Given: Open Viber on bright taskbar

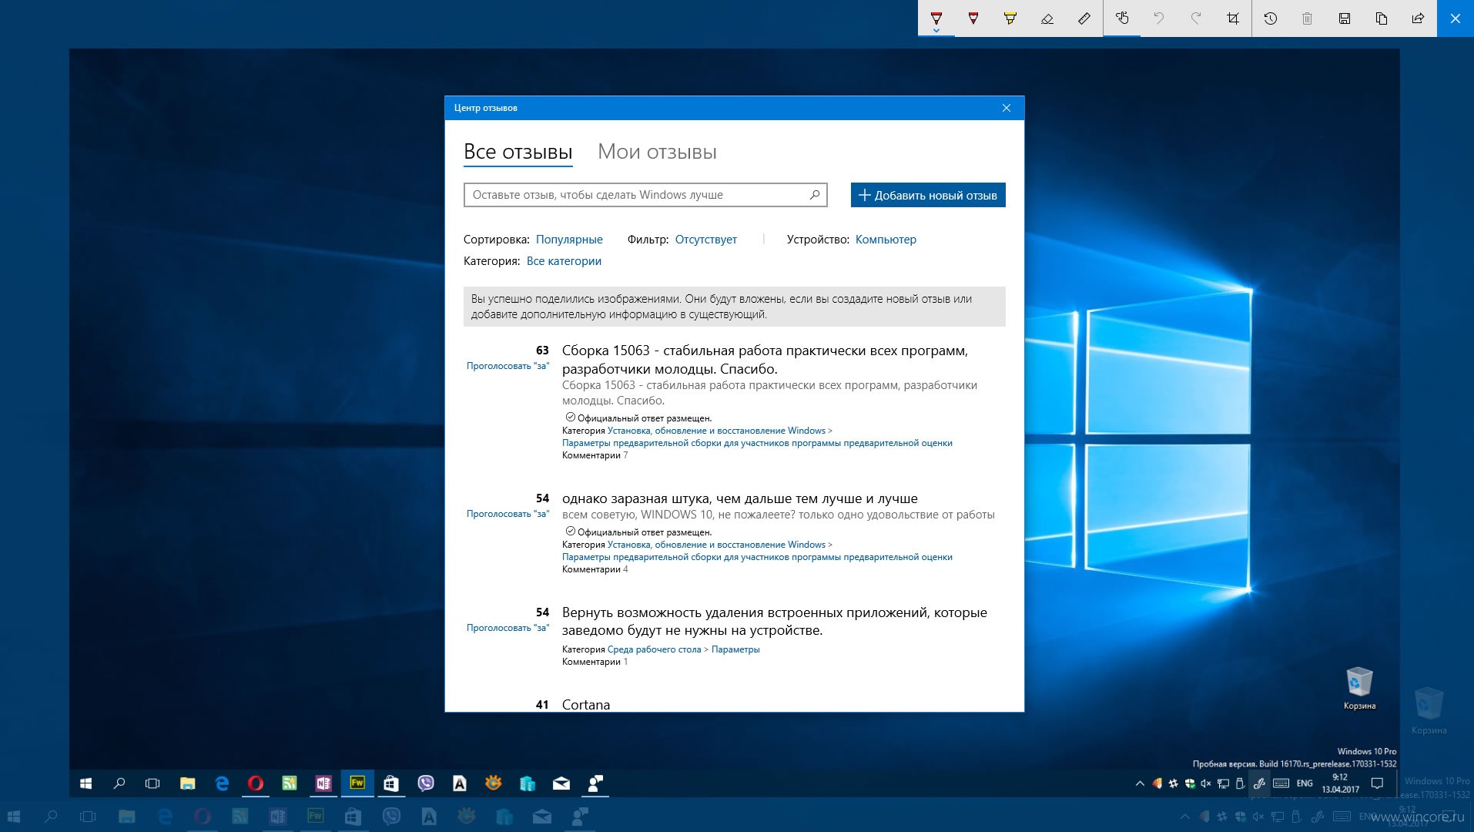Looking at the screenshot, I should point(425,783).
